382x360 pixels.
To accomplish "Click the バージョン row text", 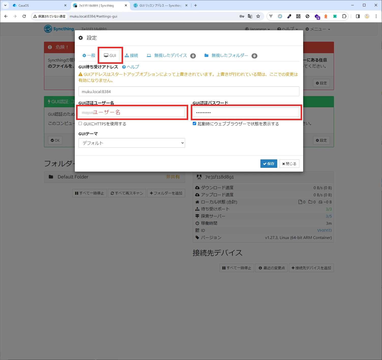I will (211, 237).
